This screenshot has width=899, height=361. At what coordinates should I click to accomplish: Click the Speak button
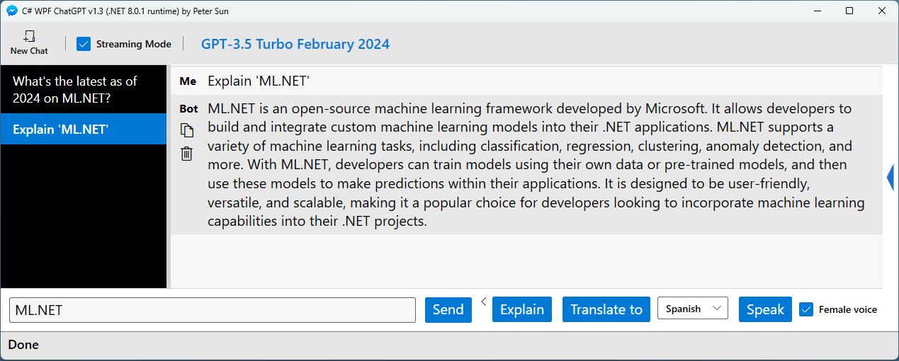pyautogui.click(x=765, y=309)
